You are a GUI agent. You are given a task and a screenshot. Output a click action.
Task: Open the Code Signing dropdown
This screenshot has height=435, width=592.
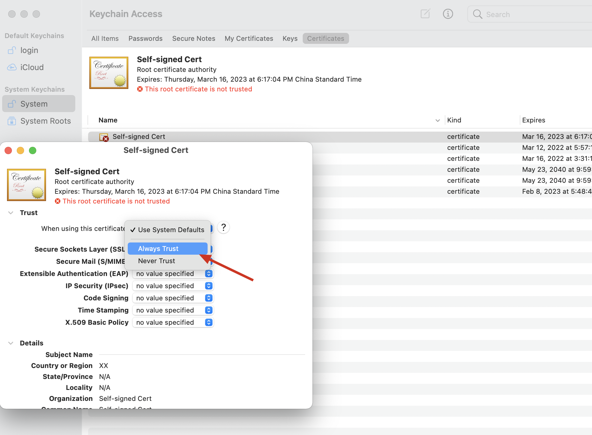tap(173, 298)
